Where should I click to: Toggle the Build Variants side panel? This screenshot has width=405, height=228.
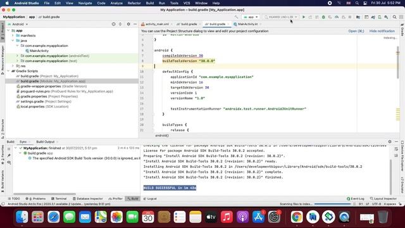[3, 181]
